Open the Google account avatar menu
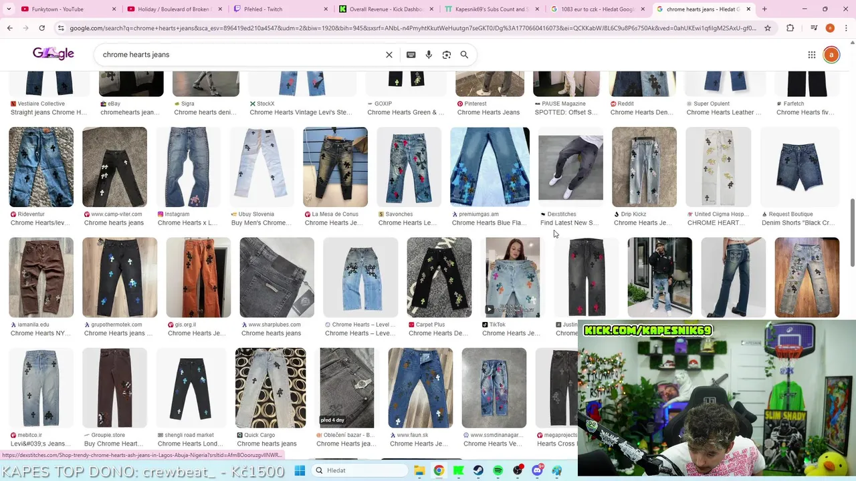Screen dimensions: 856x481 coord(831,55)
